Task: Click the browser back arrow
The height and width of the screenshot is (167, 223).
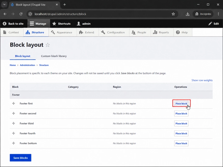Action: click(x=5, y=14)
